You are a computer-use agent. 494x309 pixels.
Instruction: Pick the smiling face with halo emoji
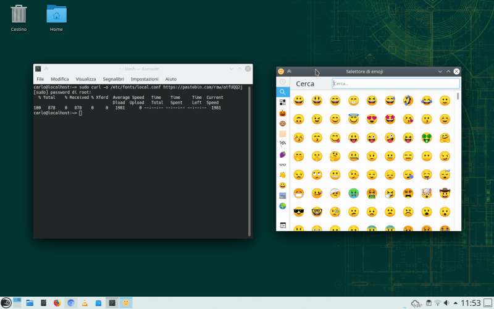353,119
